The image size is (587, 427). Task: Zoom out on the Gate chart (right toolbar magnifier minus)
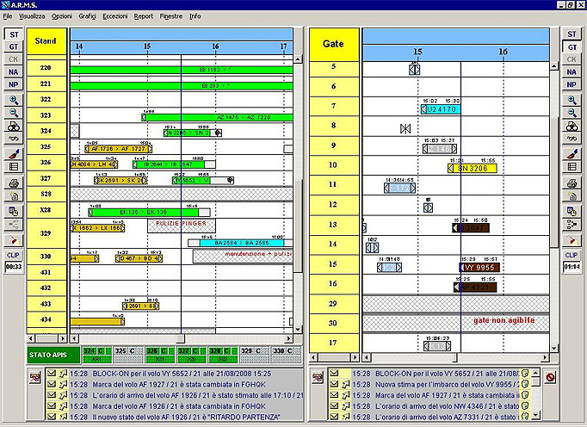click(572, 113)
